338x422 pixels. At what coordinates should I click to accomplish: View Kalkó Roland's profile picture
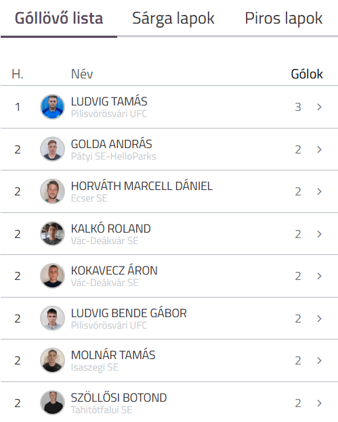click(x=52, y=233)
